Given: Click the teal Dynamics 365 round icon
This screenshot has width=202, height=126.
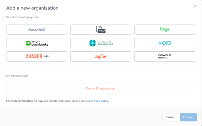Looking at the screenshot, I should point(92,43).
